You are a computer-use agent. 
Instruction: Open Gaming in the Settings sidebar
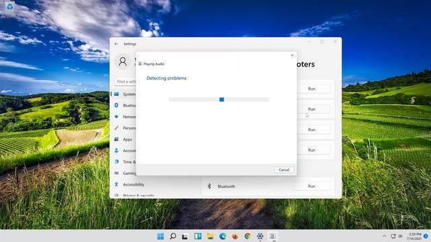[125, 173]
